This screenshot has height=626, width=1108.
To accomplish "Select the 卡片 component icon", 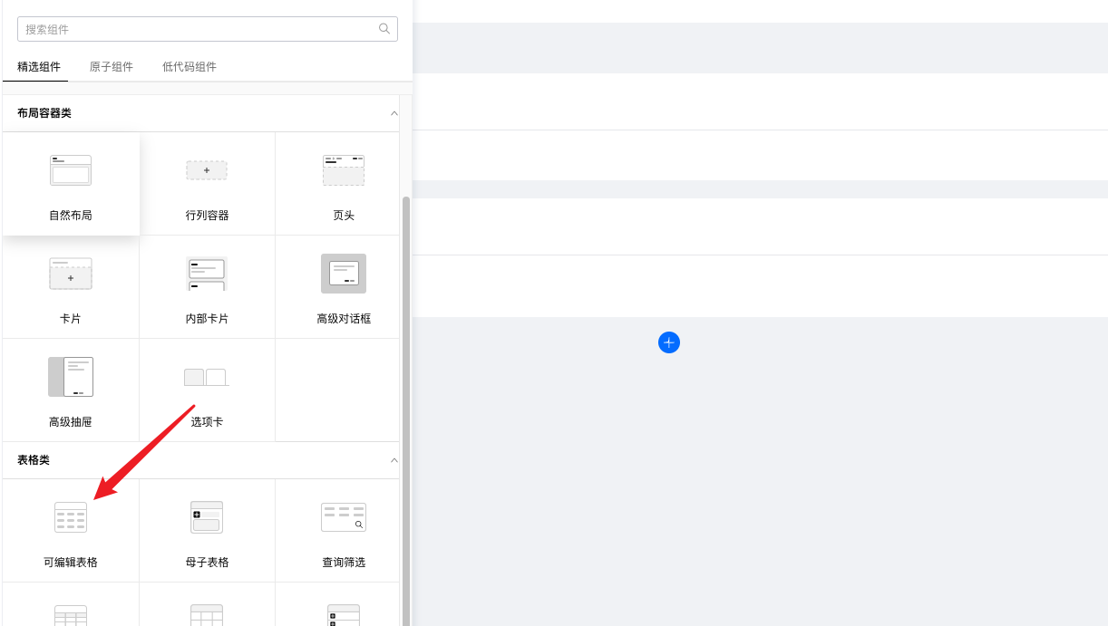I will click(x=71, y=274).
